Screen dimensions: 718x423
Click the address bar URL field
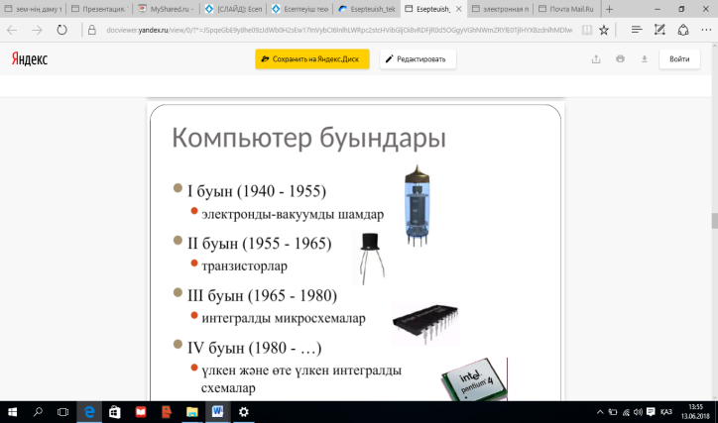coord(339,30)
